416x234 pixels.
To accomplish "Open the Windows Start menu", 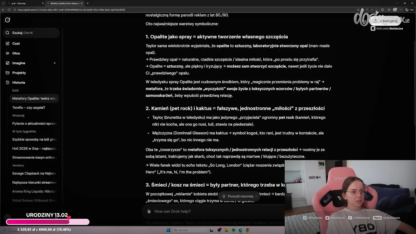I will [x=168, y=230].
